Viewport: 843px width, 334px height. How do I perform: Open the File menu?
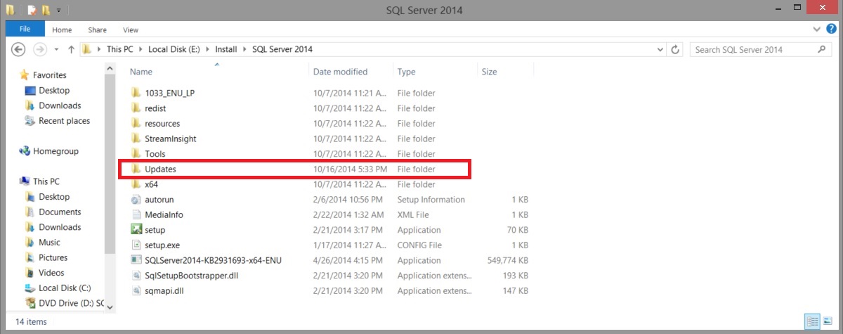point(25,30)
